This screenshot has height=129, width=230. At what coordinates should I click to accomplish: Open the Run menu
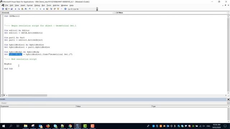[x=43, y=5]
